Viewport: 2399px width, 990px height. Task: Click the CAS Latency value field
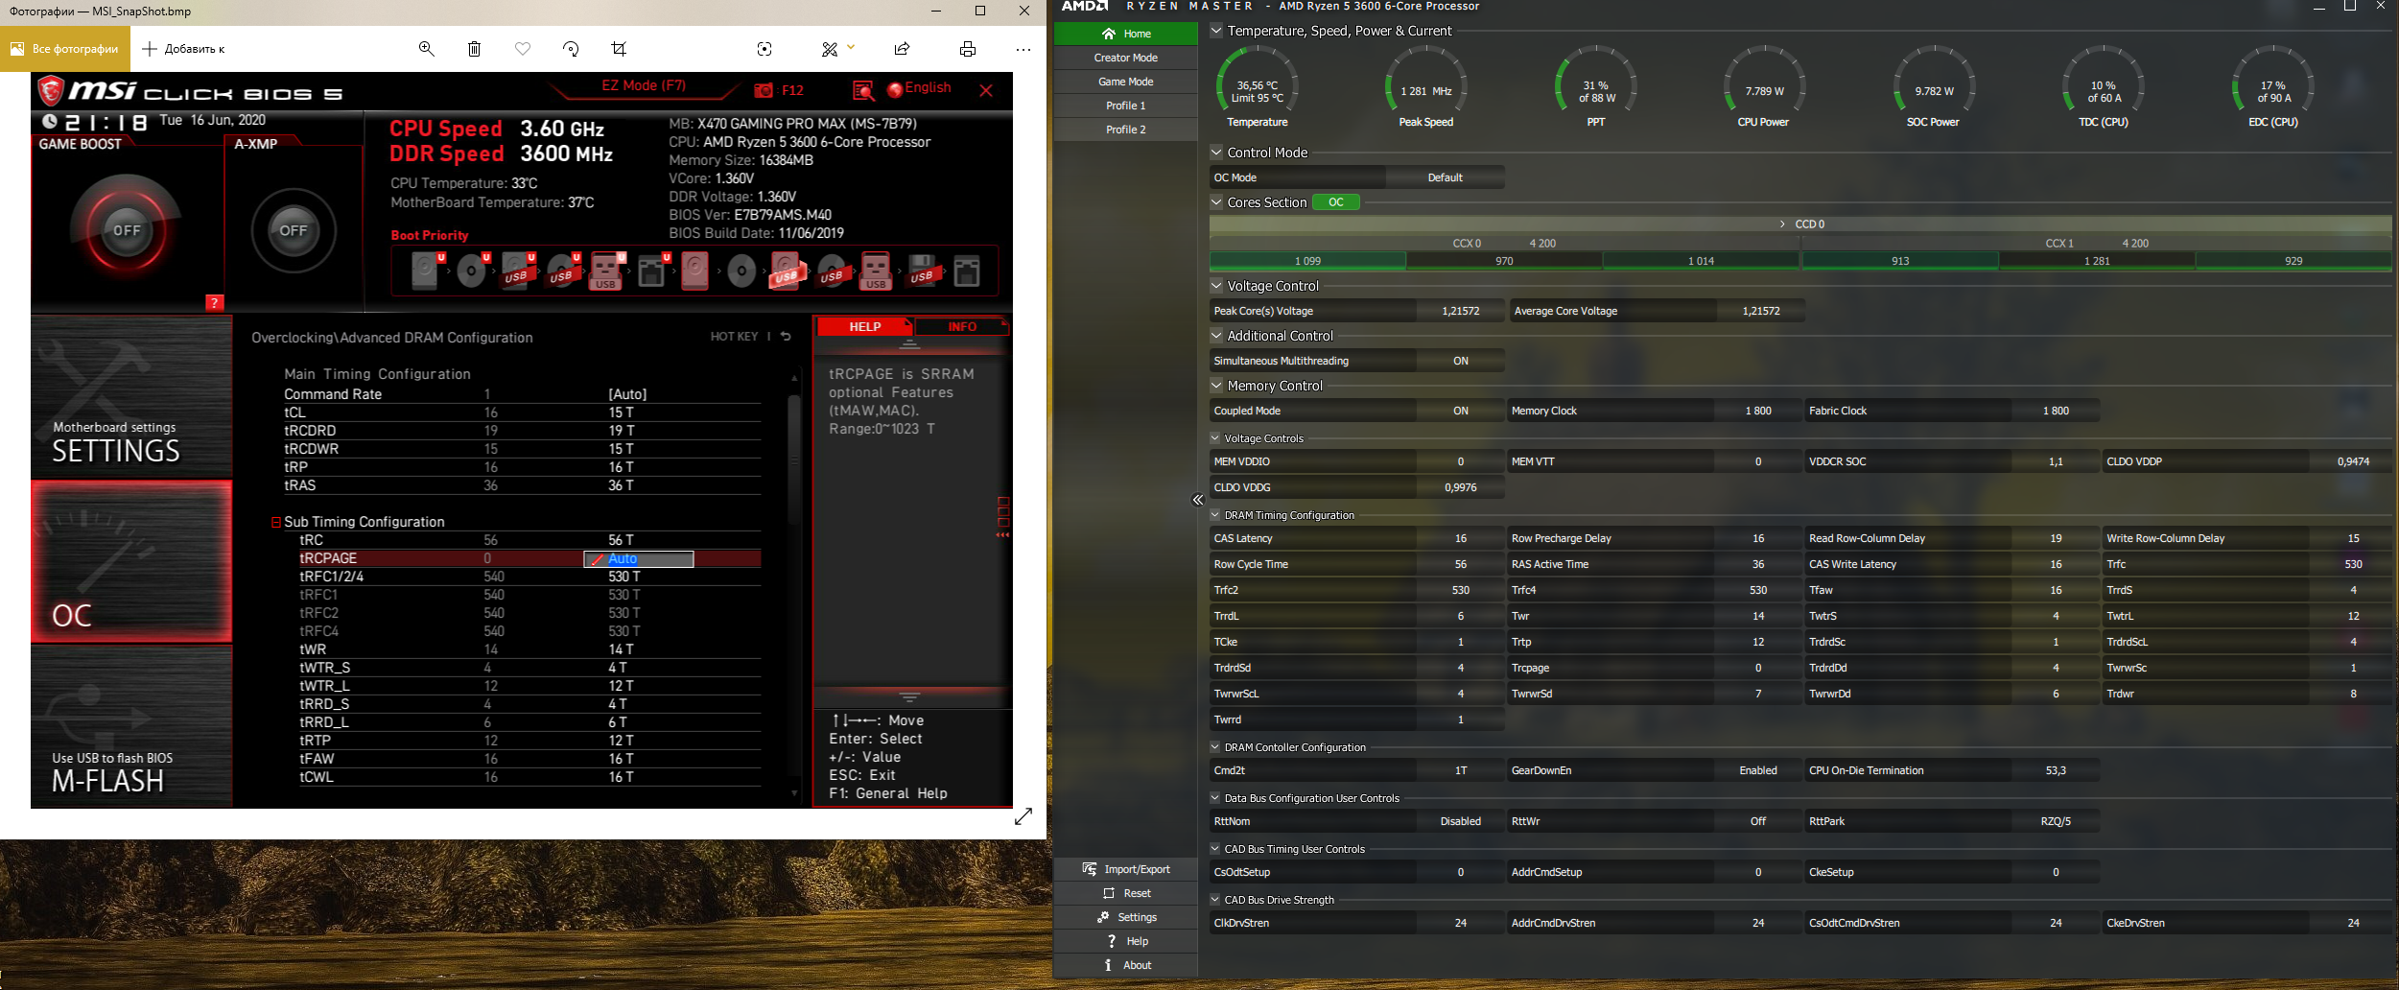tap(1460, 538)
